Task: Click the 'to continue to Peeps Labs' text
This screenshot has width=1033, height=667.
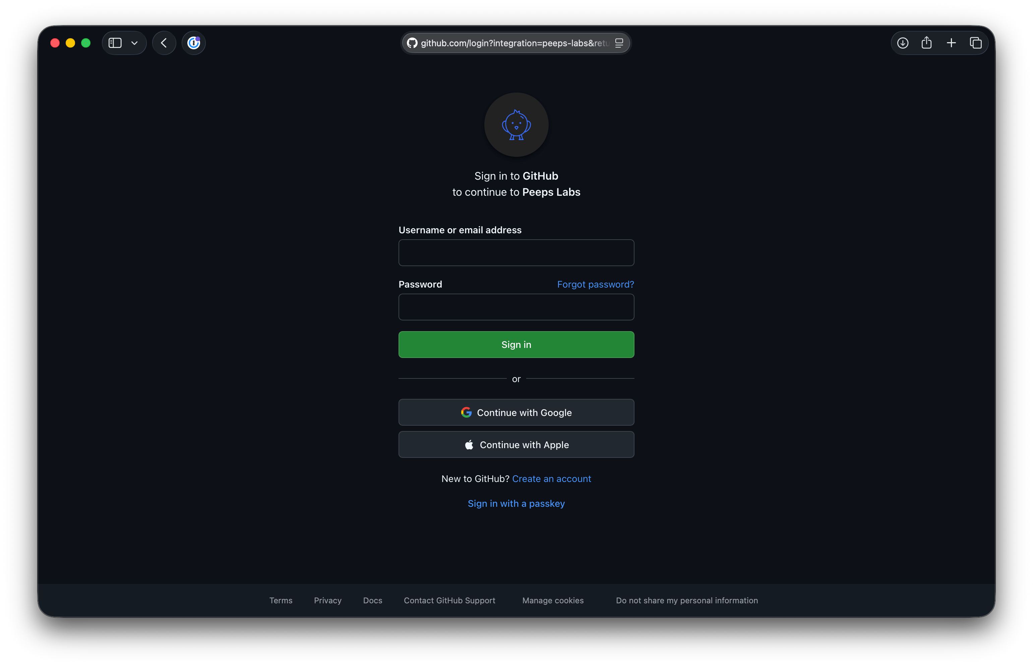Action: pos(516,192)
